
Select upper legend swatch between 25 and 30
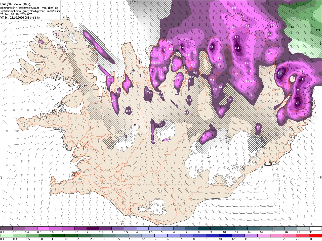point(303,229)
